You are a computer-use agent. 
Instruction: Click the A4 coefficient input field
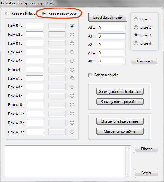pos(112,28)
